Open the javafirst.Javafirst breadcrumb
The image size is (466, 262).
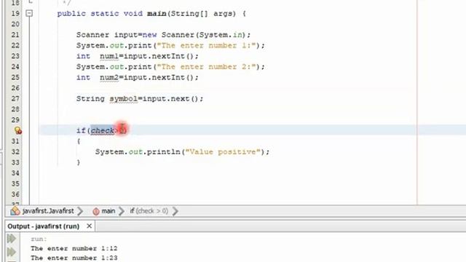(x=48, y=211)
